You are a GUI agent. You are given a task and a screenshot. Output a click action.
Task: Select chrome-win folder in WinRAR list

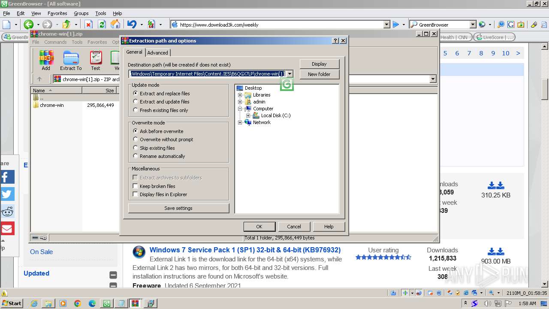(51, 105)
